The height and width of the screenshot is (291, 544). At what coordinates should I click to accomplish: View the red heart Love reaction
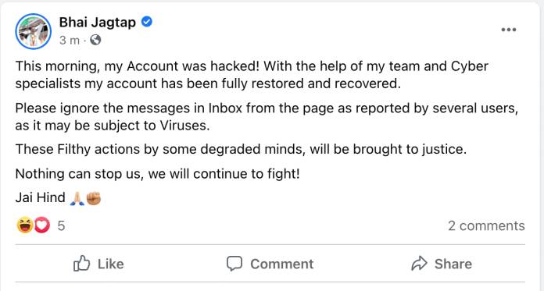pos(42,225)
